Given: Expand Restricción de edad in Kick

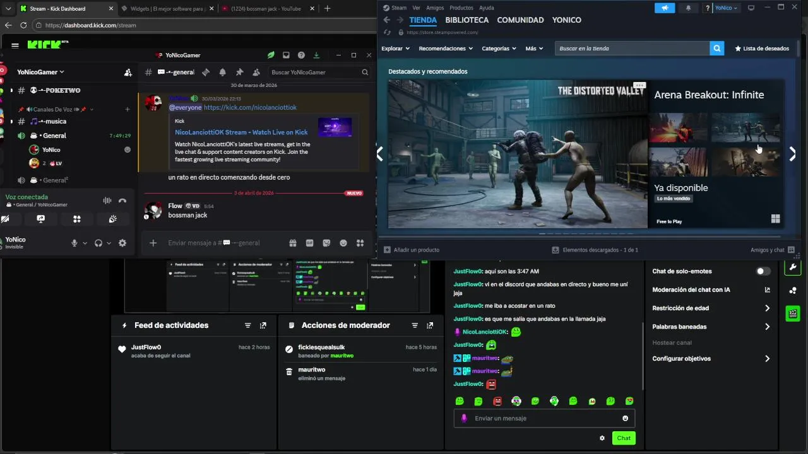Looking at the screenshot, I should point(711,308).
